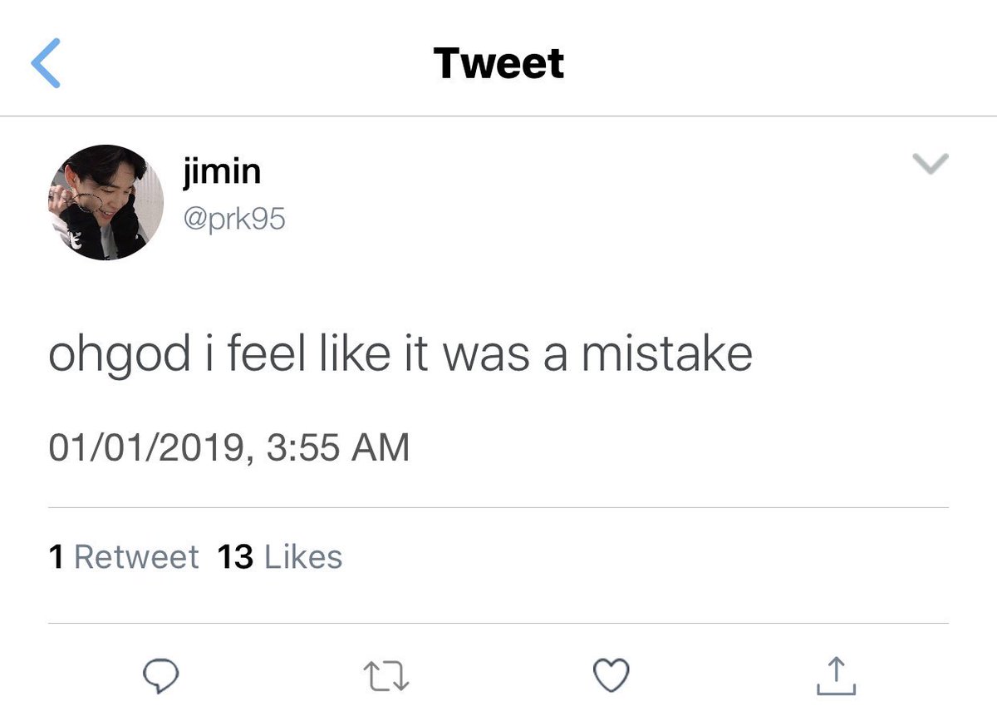
Task: Open the tweet options chevron menu
Action: click(x=931, y=164)
